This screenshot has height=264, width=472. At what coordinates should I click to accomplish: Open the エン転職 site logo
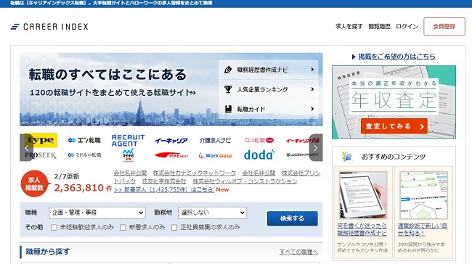[84, 140]
